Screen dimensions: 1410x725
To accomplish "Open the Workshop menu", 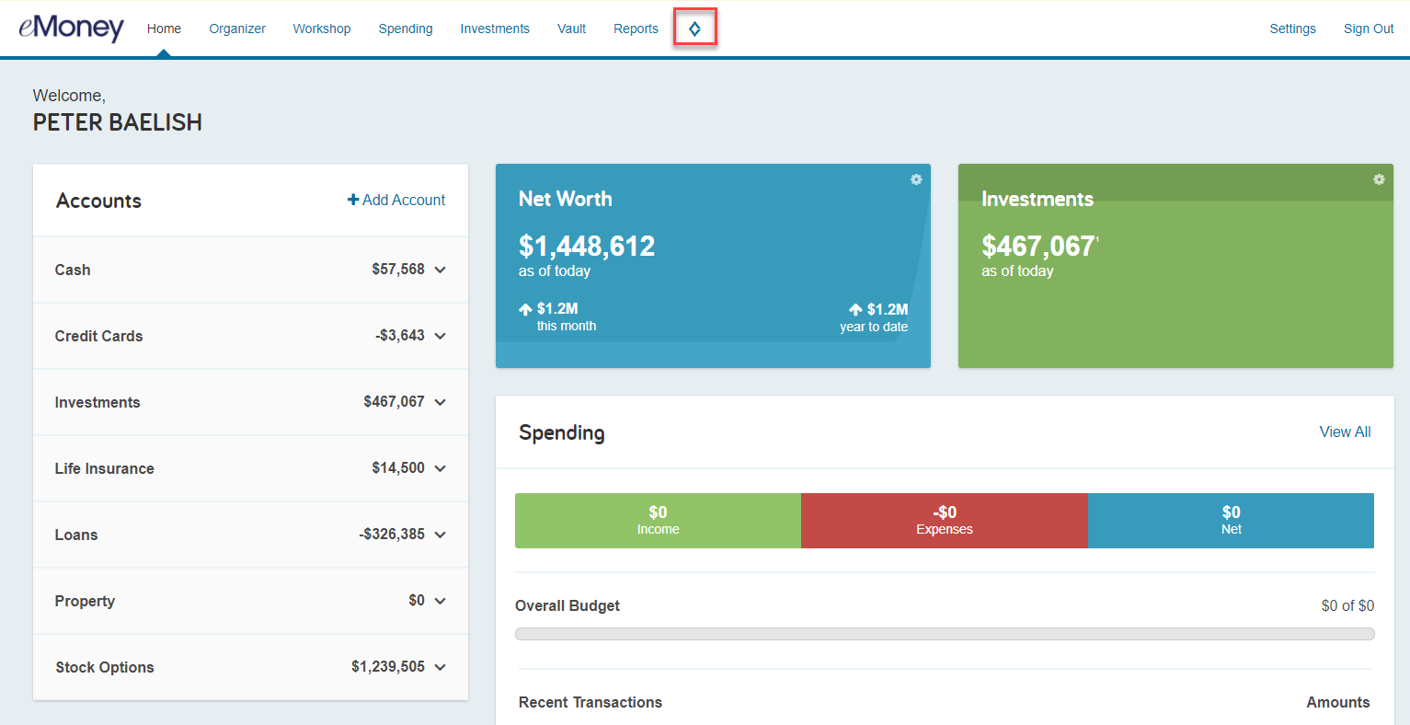I will pos(322,29).
